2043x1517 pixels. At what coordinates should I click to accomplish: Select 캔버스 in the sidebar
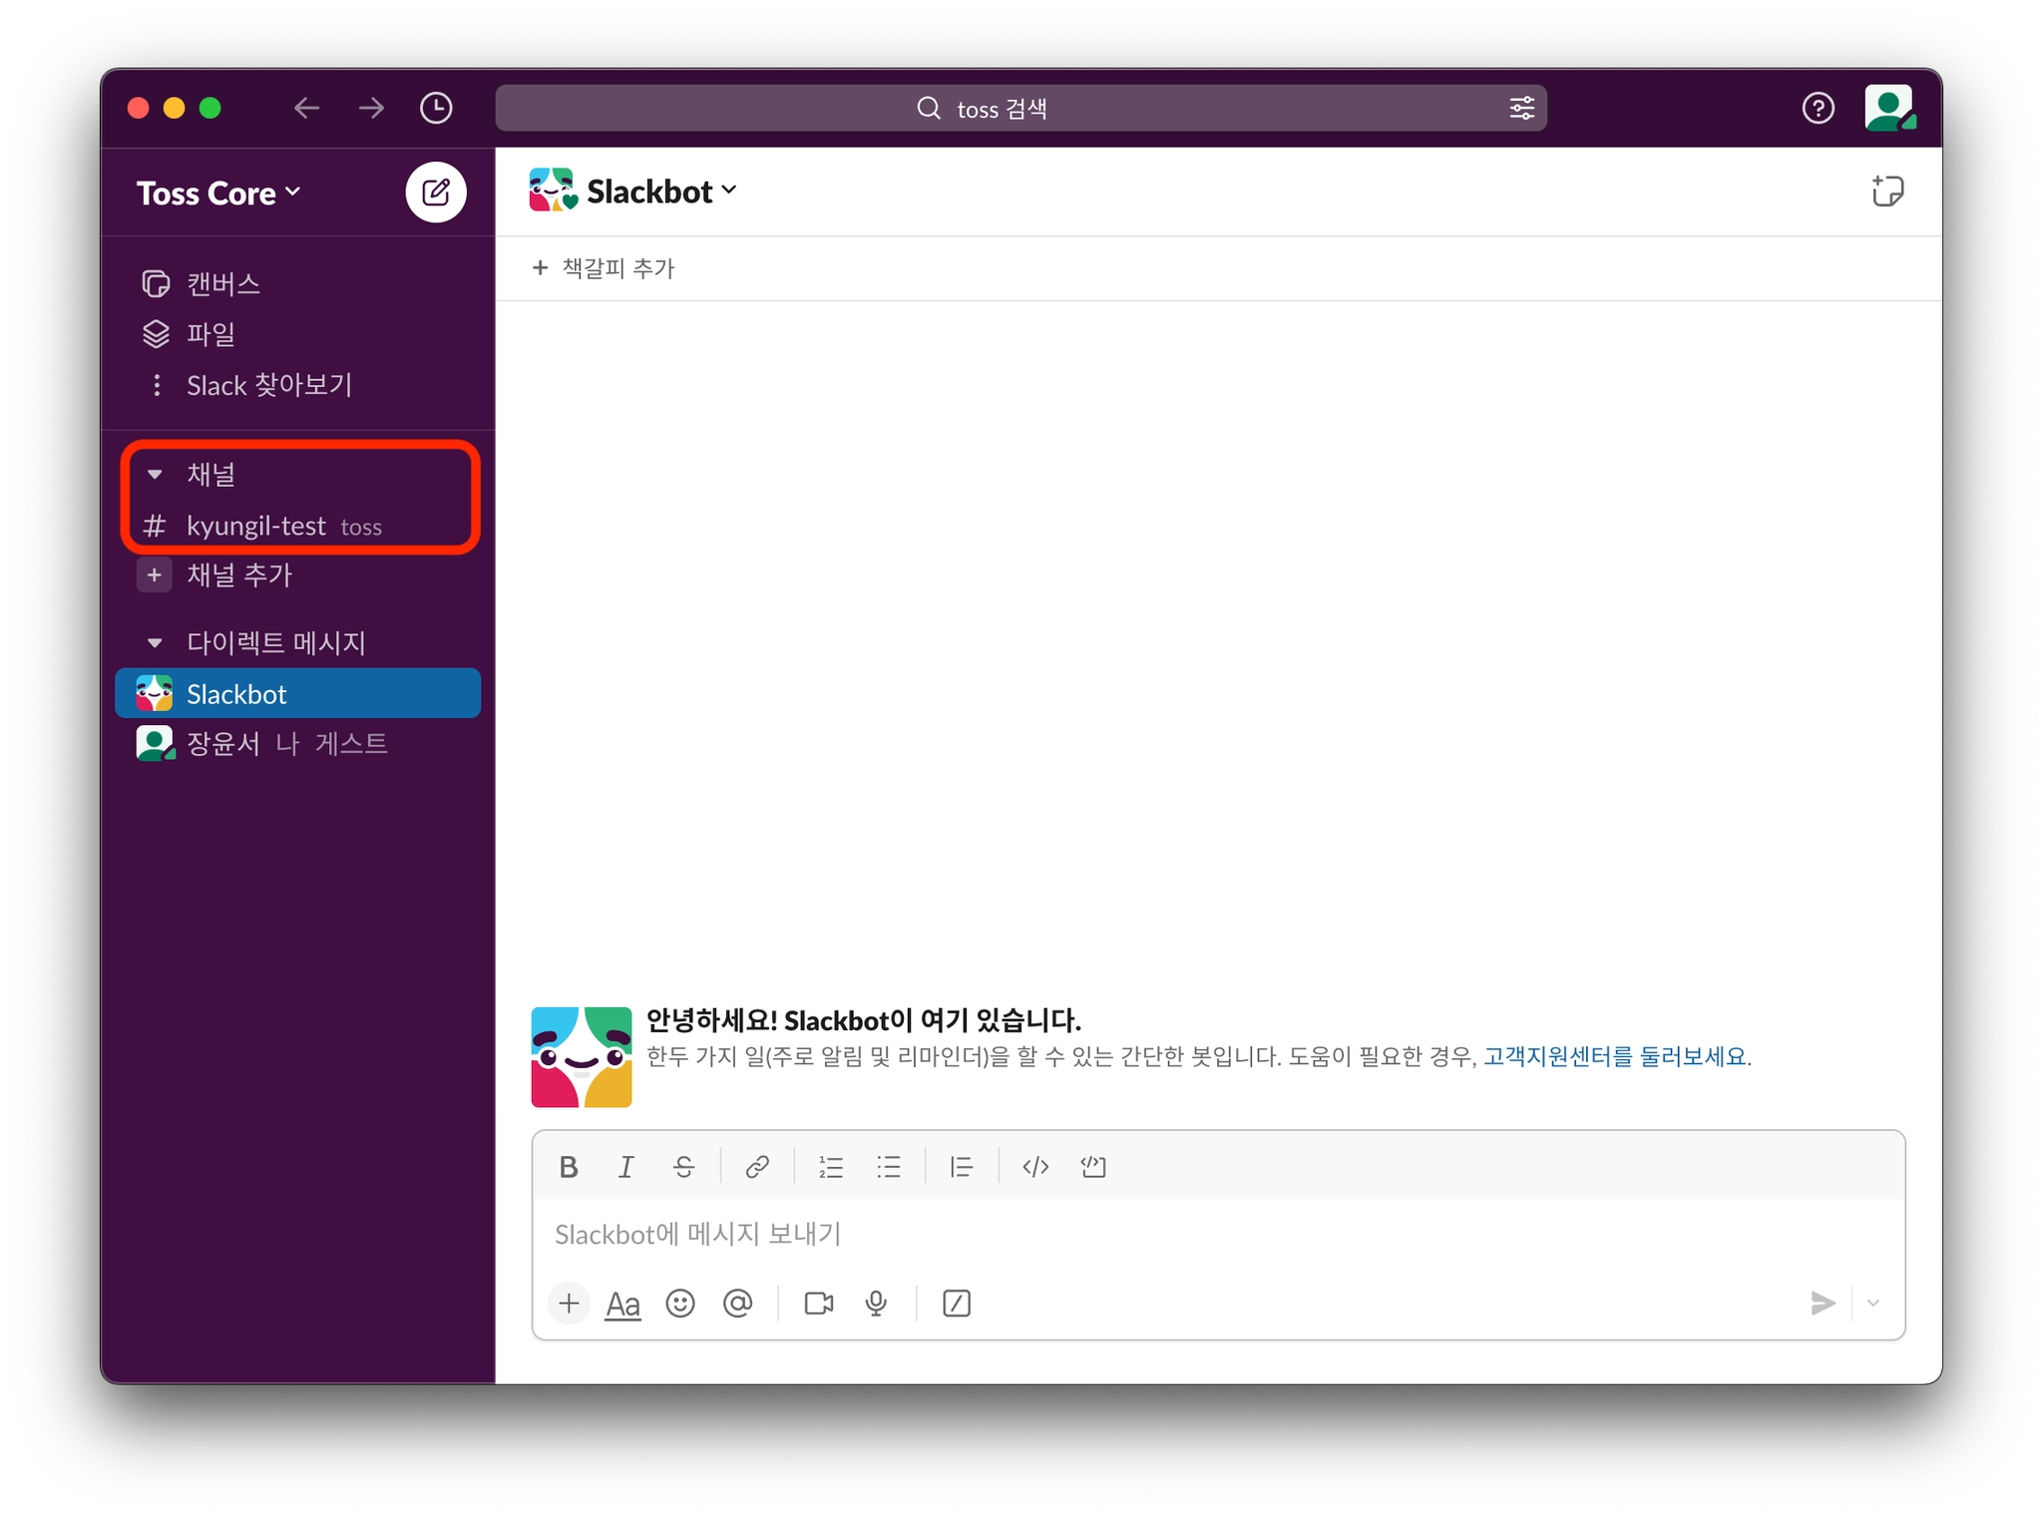(x=222, y=284)
